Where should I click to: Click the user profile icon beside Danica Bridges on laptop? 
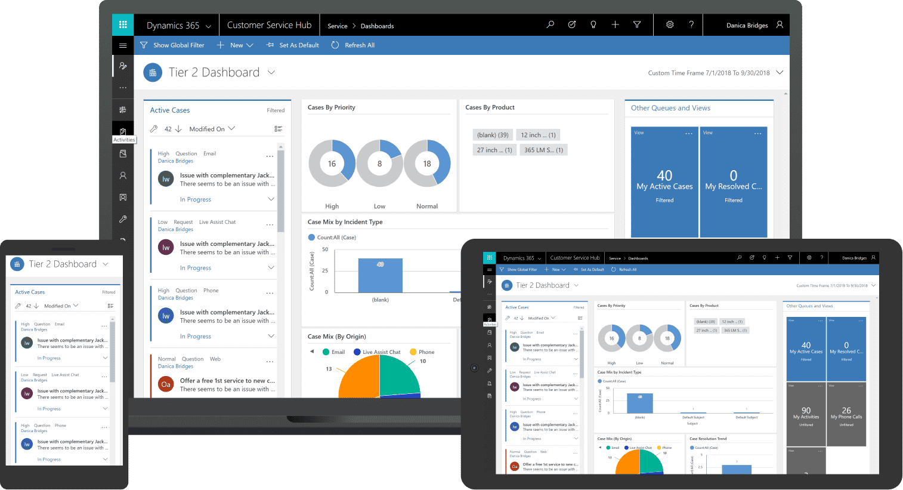[x=780, y=25]
